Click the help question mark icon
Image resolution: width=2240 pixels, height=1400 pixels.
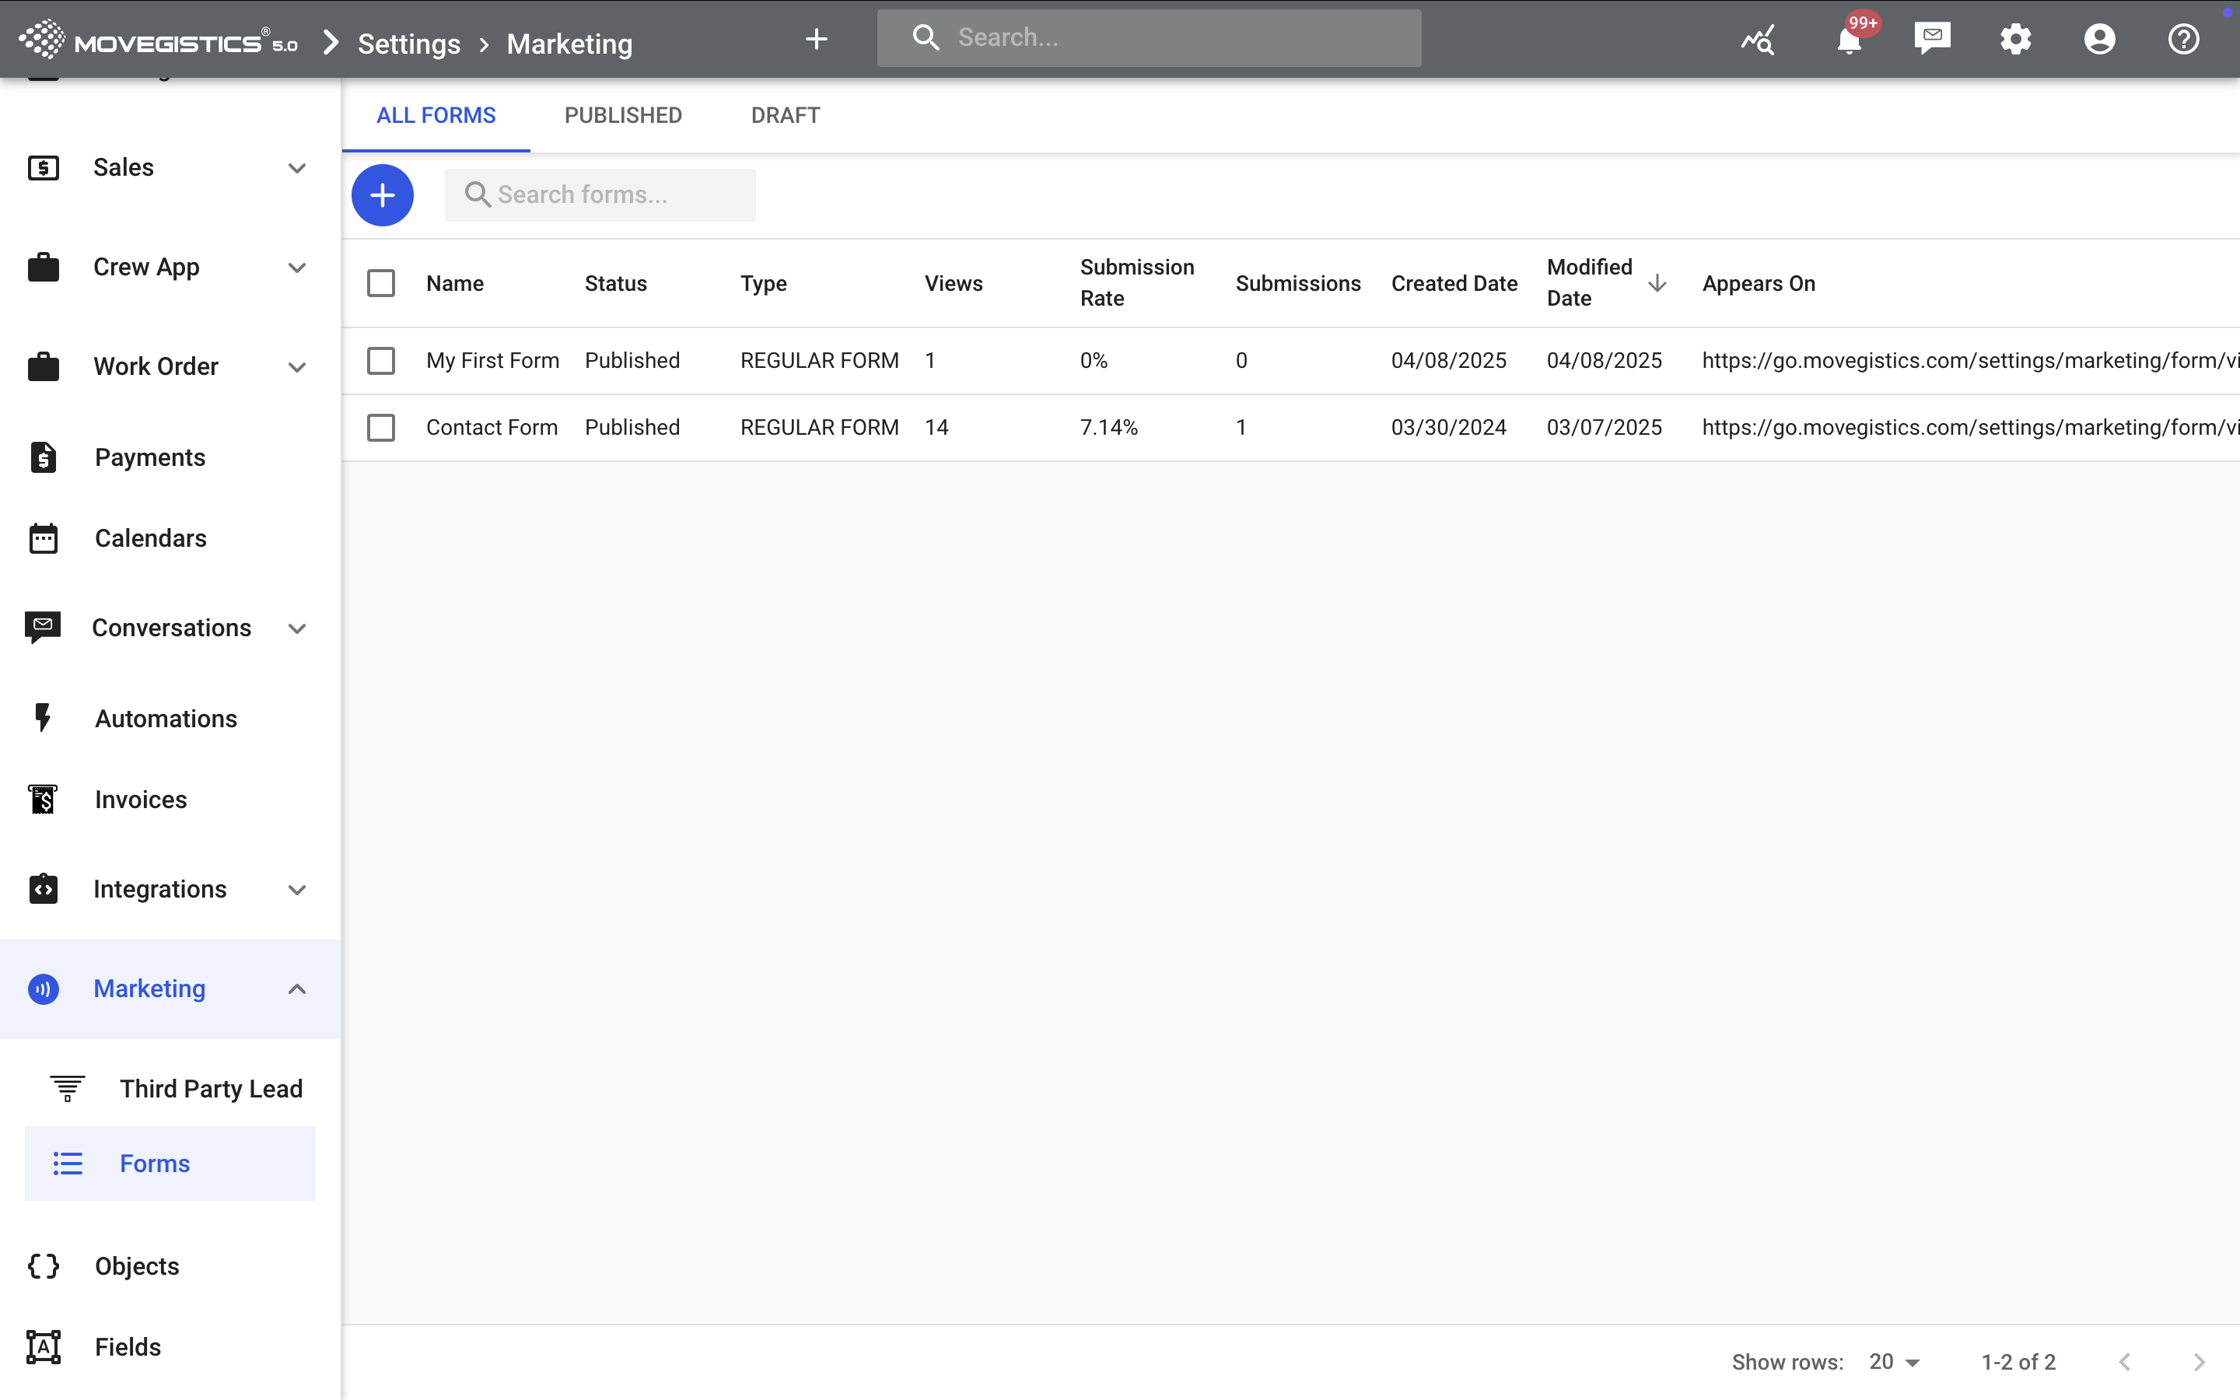pos(2182,39)
